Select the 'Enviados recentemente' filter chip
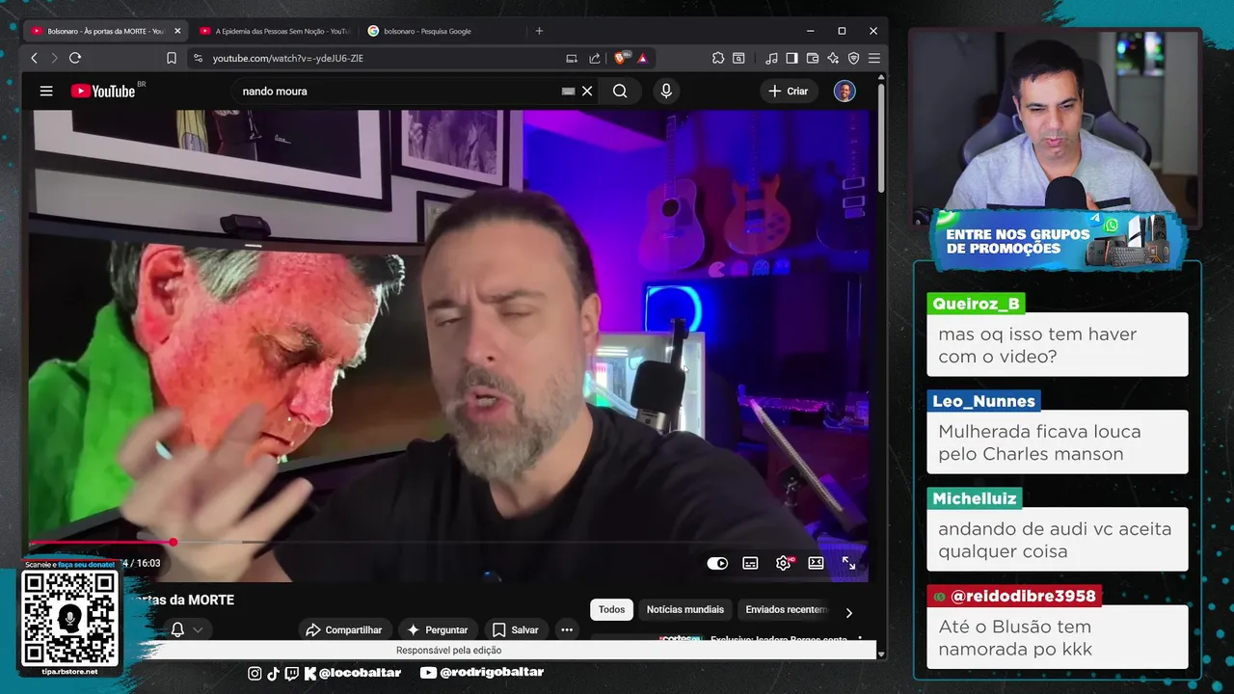1234x694 pixels. coord(786,609)
